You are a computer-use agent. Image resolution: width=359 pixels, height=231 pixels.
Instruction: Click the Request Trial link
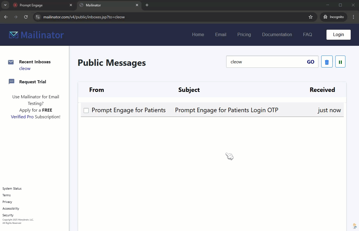(x=33, y=82)
